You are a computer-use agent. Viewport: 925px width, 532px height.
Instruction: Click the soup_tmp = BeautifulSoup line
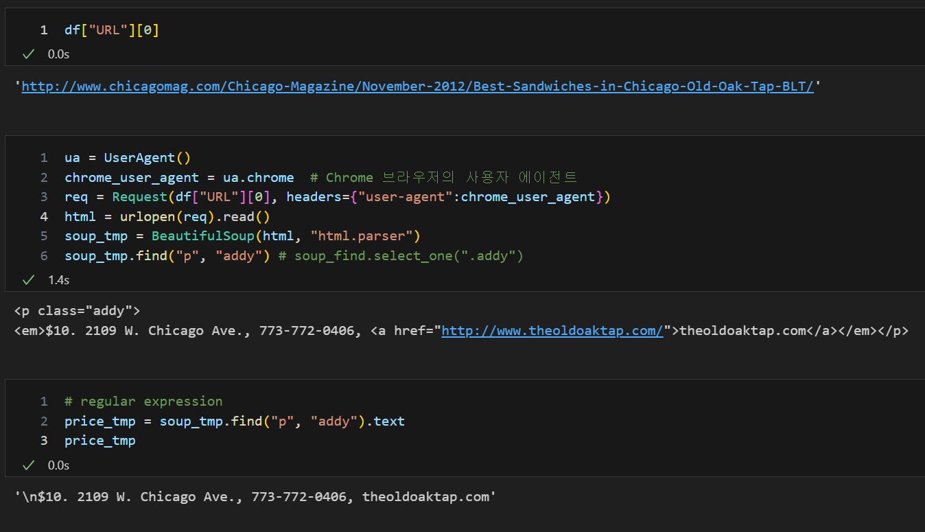(x=242, y=236)
